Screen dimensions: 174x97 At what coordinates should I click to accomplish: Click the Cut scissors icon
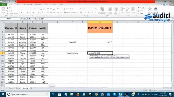coord(7,8)
